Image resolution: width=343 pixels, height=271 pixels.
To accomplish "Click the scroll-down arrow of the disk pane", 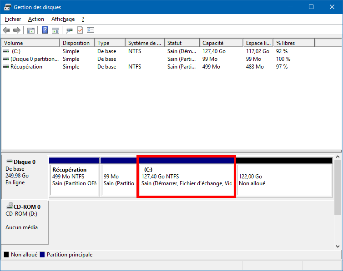I will tap(338, 246).
